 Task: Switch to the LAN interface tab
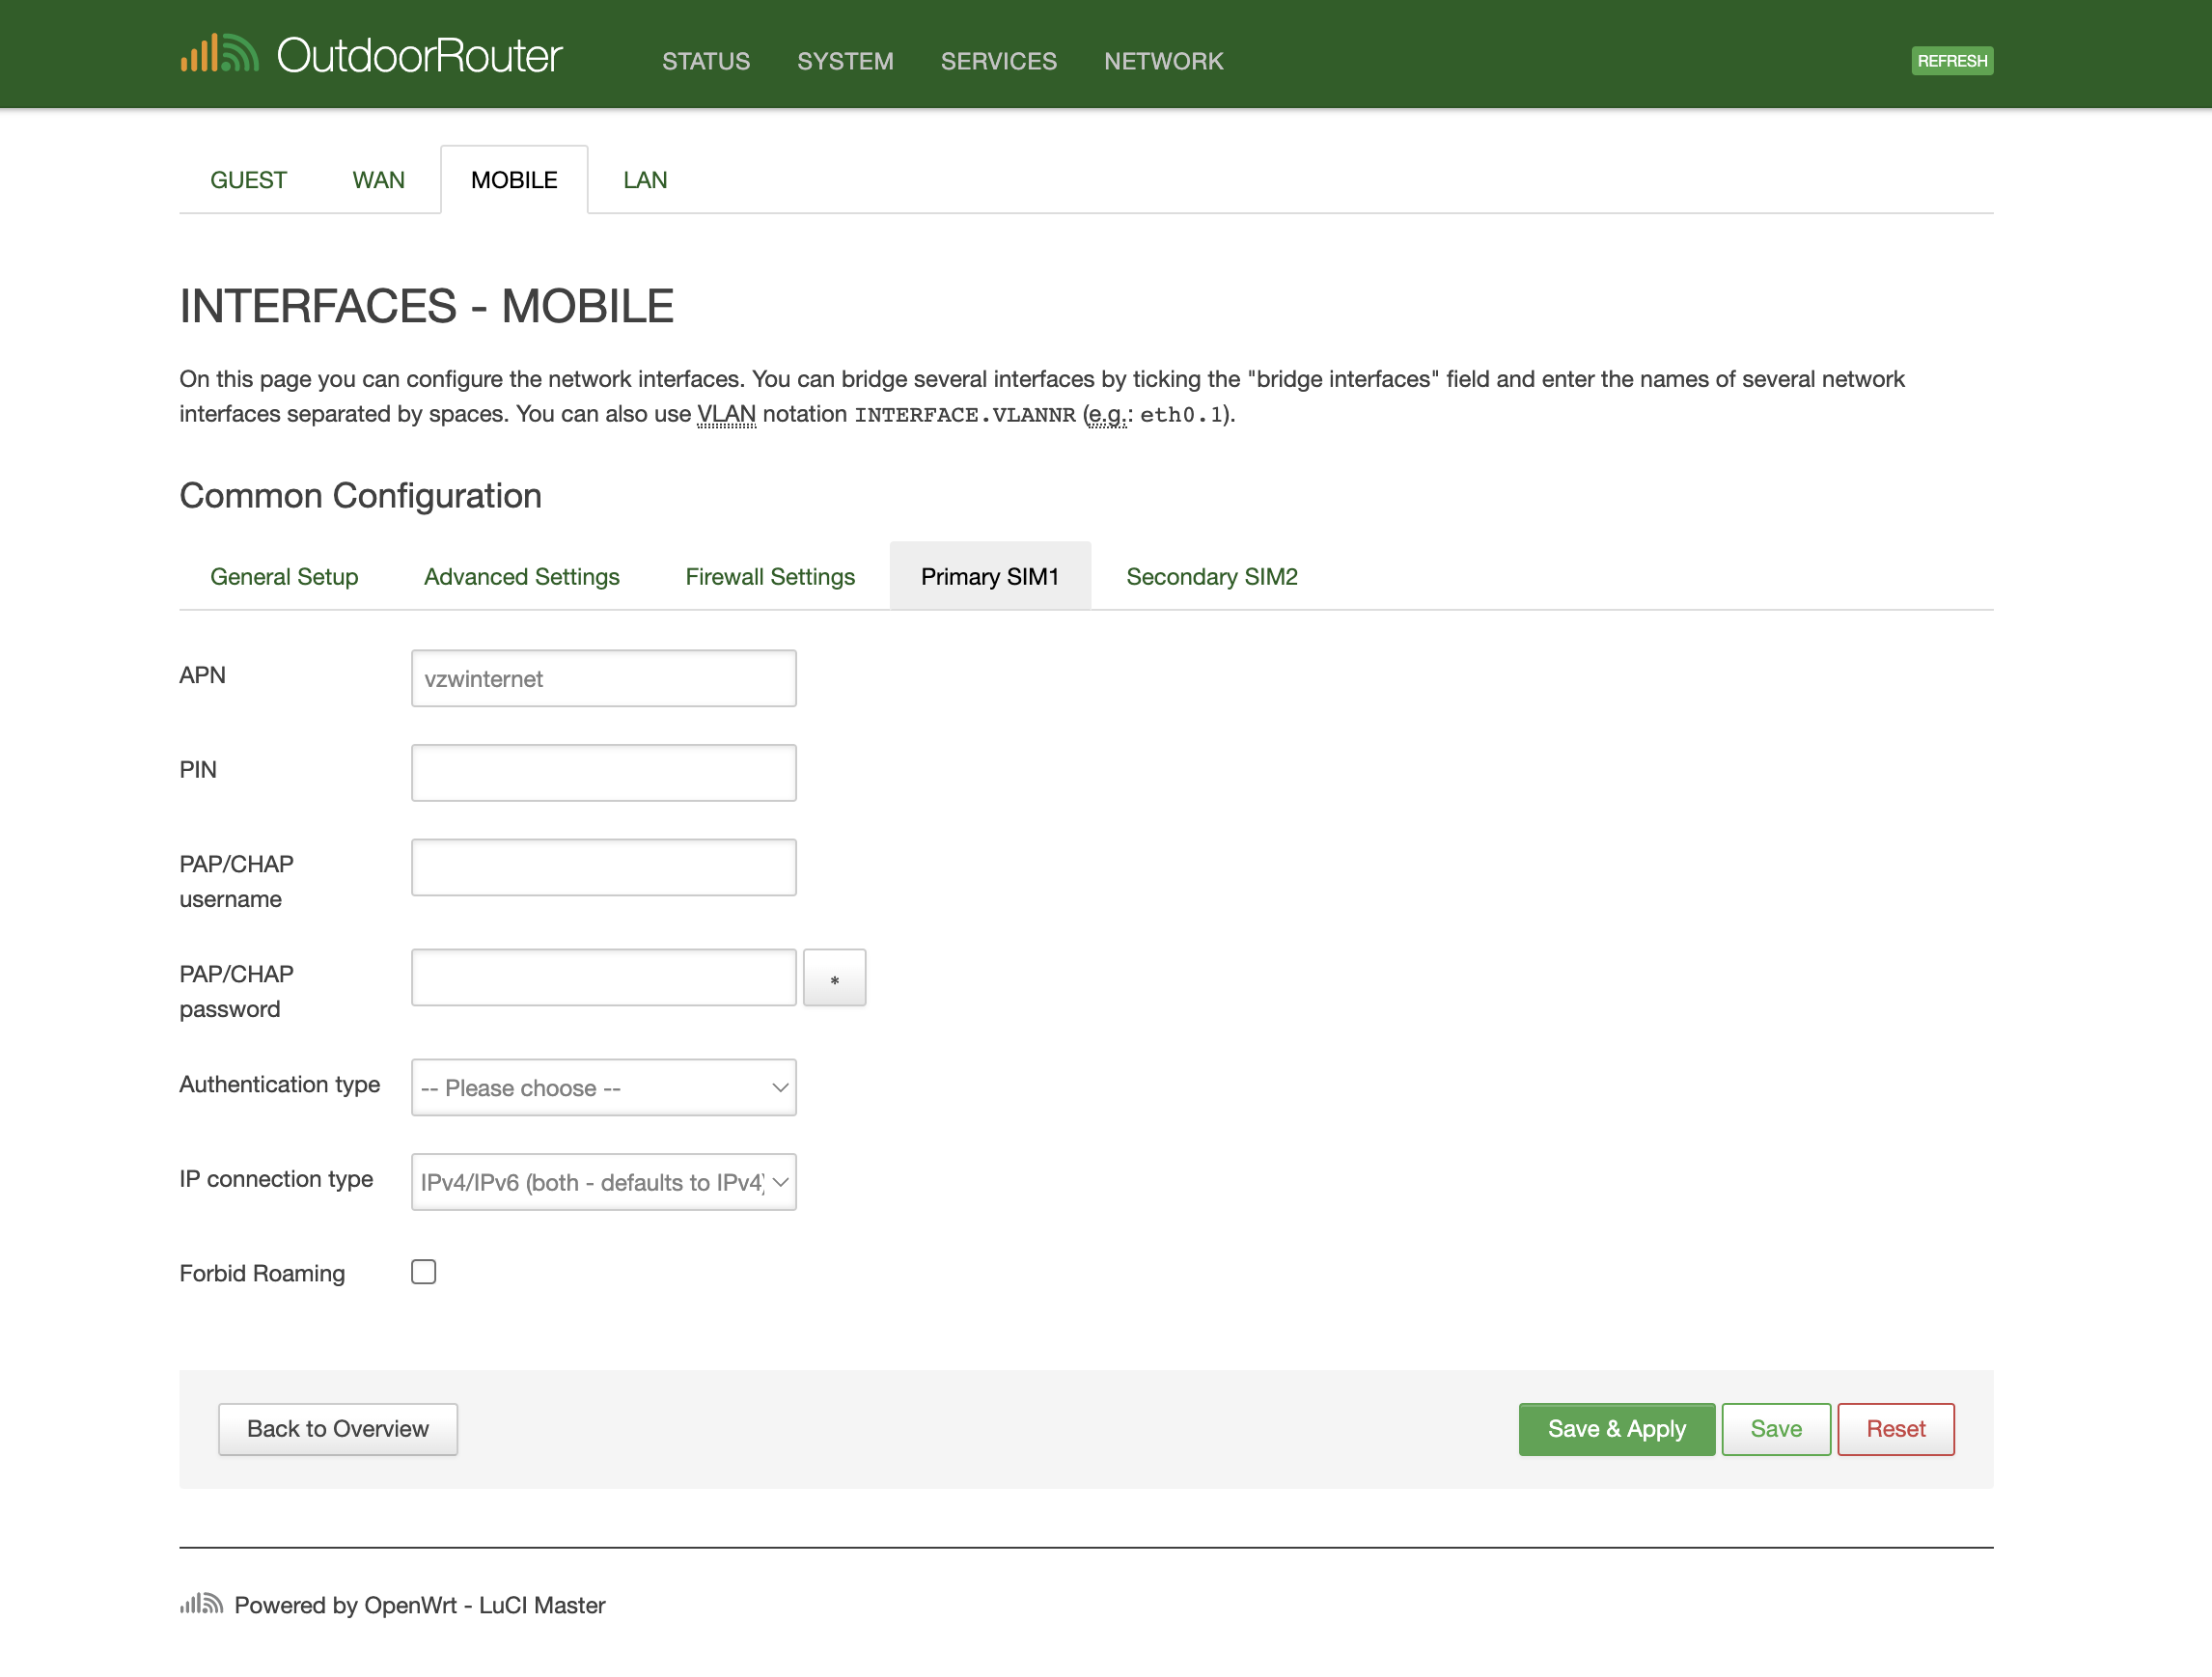[x=645, y=180]
